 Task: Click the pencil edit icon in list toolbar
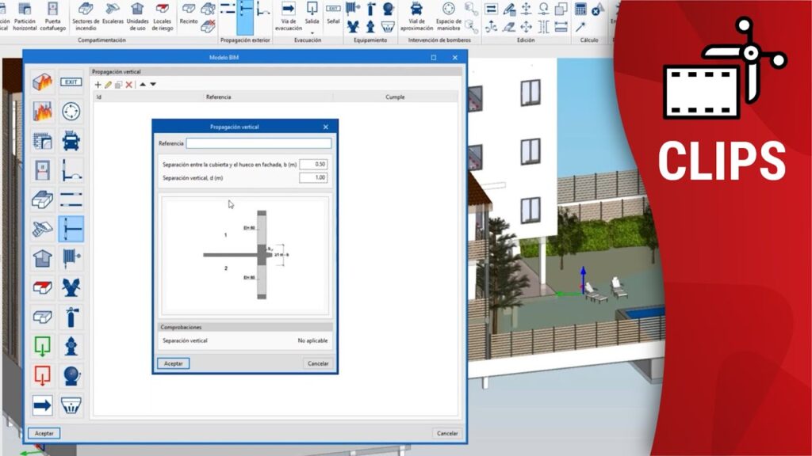pos(109,85)
